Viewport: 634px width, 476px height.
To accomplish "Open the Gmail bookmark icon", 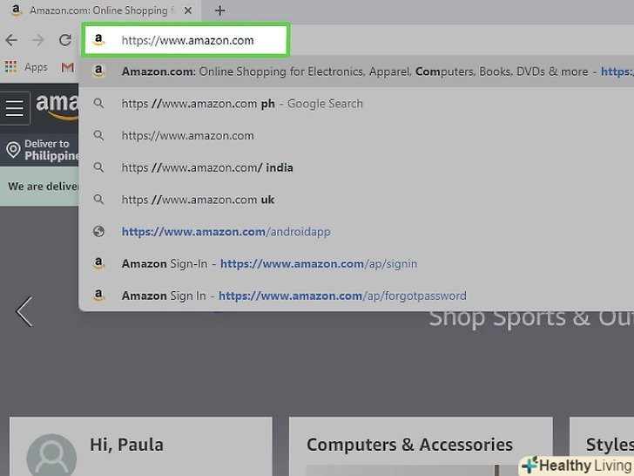I will (68, 67).
